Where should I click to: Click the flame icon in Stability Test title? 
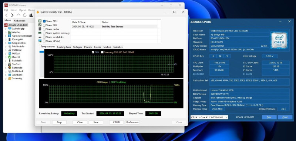(38, 12)
